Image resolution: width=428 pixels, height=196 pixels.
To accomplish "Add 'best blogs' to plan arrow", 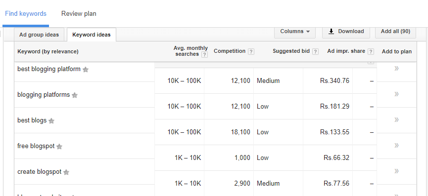I will pyautogui.click(x=397, y=119).
